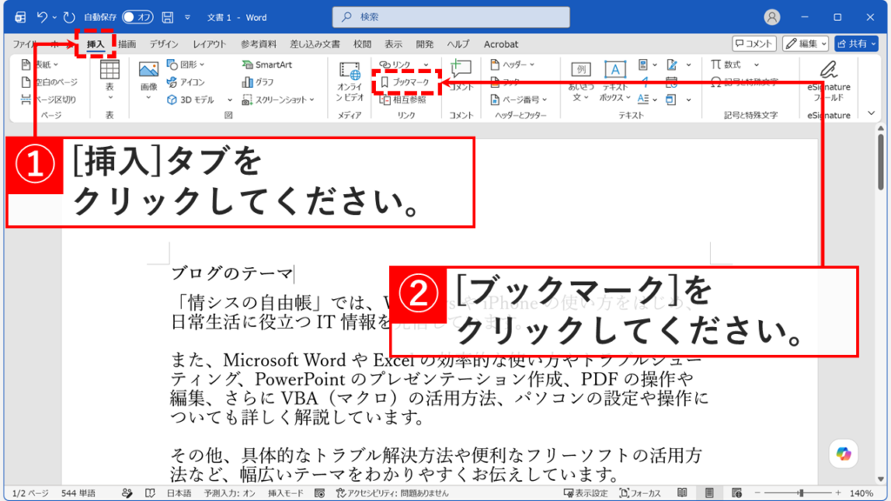Toggle 予測入力: オン in status bar
This screenshot has height=501, width=891.
(x=230, y=493)
